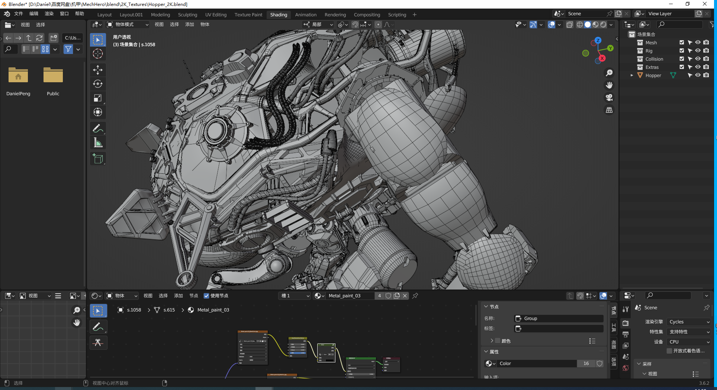This screenshot has height=390, width=717.
Task: Toggle camera view in viewport
Action: click(x=609, y=97)
